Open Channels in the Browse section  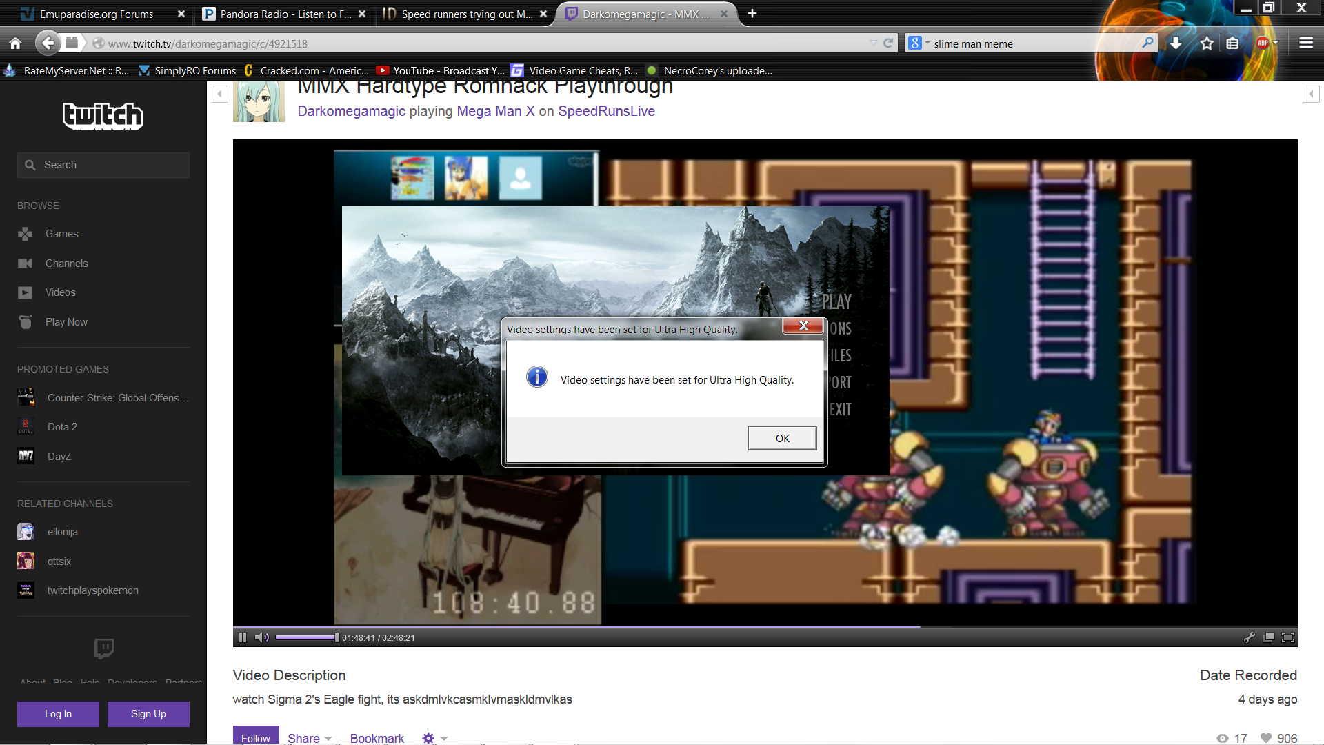(67, 264)
